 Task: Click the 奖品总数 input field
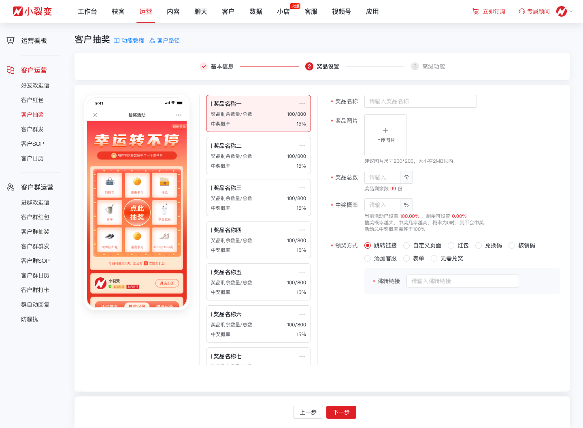382,177
